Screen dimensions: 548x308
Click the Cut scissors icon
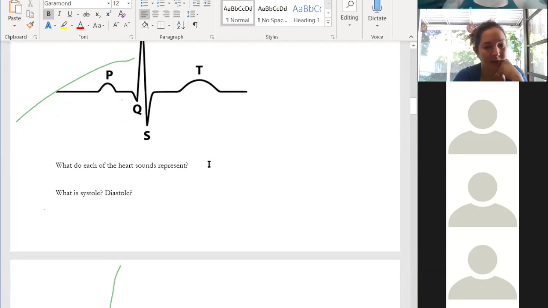[x=30, y=3]
